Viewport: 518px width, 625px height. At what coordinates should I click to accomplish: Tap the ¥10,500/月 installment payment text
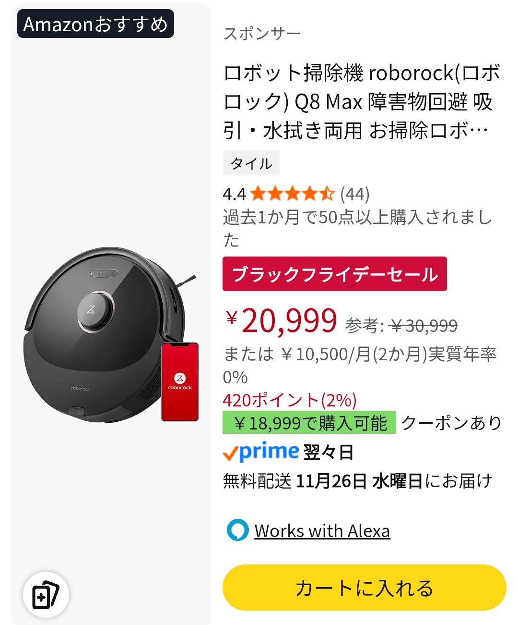pyautogui.click(x=360, y=355)
